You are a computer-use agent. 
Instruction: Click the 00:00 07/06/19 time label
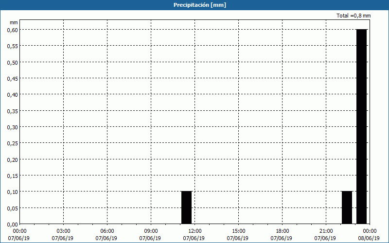click(19, 235)
